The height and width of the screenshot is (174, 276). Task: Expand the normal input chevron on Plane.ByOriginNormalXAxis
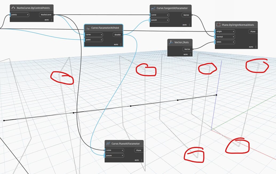click(x=234, y=37)
